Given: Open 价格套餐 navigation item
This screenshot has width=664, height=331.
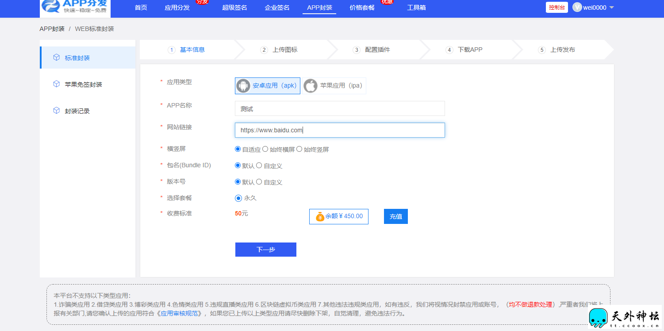Looking at the screenshot, I should click(x=362, y=8).
